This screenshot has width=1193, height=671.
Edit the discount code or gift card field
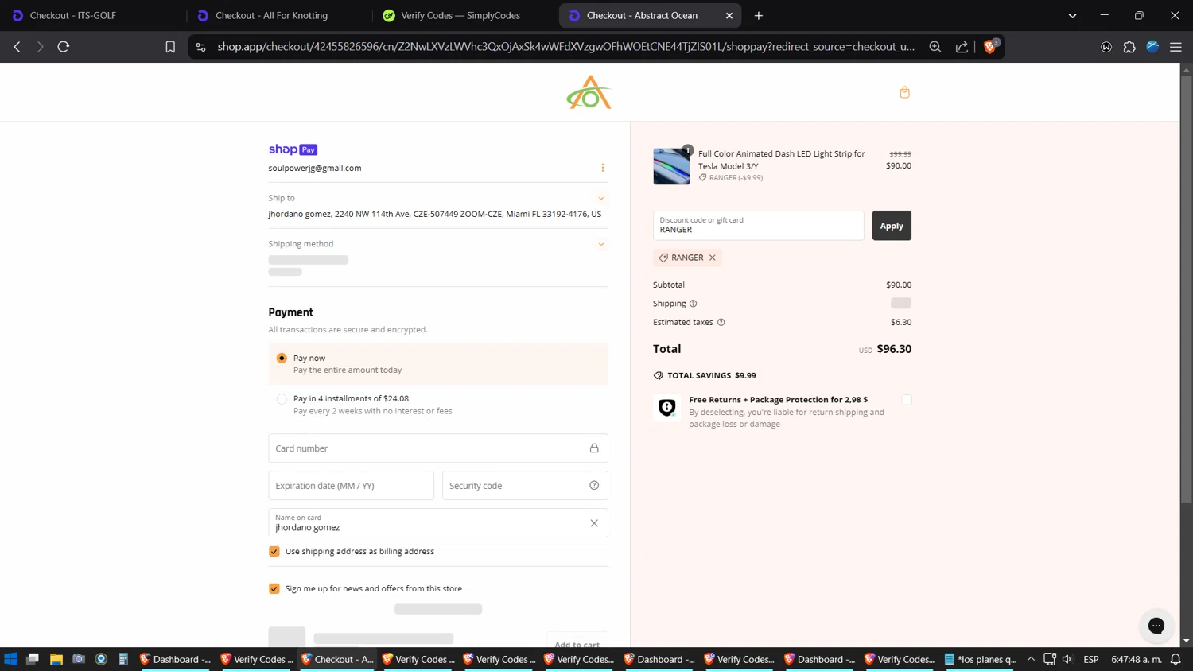pyautogui.click(x=758, y=226)
